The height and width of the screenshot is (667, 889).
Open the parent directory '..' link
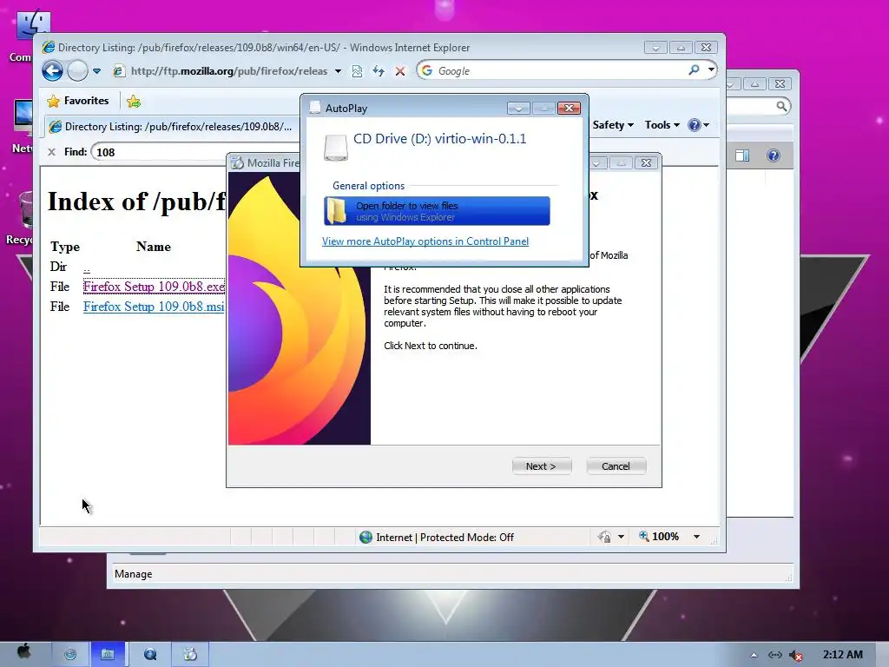point(87,267)
